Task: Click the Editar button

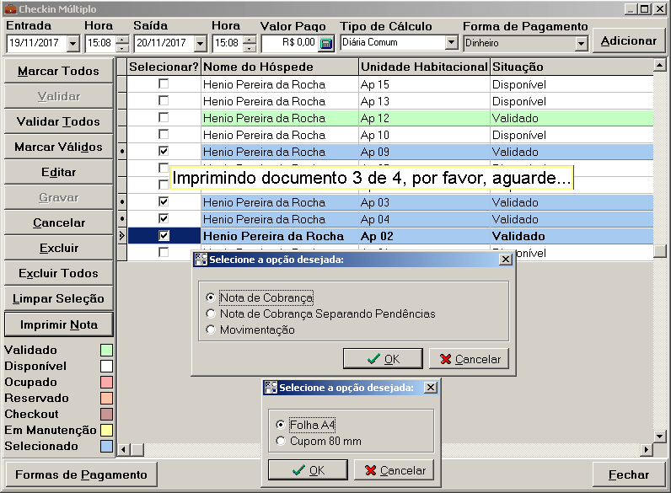Action: click(59, 172)
